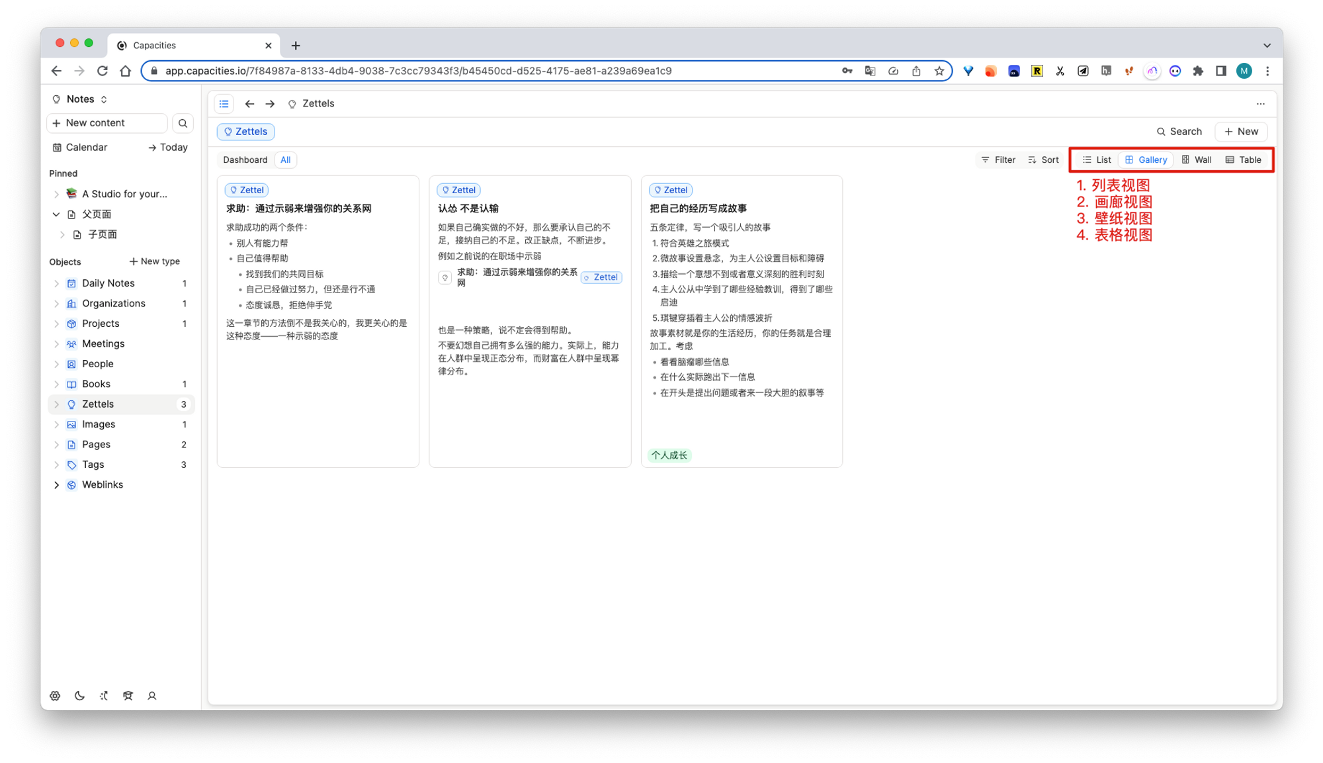Expand the Weblinks object type

[x=56, y=485]
